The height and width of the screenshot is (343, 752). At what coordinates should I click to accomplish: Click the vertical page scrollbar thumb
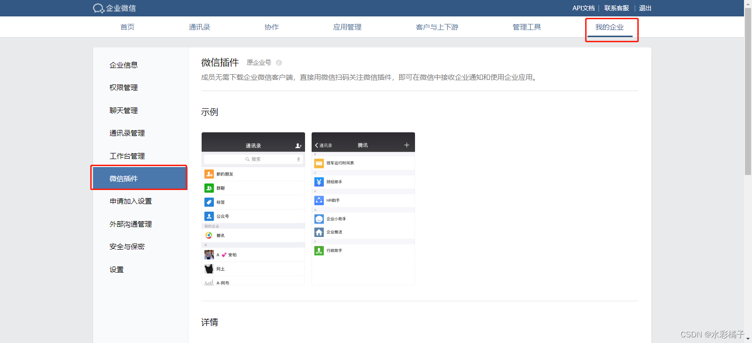(x=748, y=91)
